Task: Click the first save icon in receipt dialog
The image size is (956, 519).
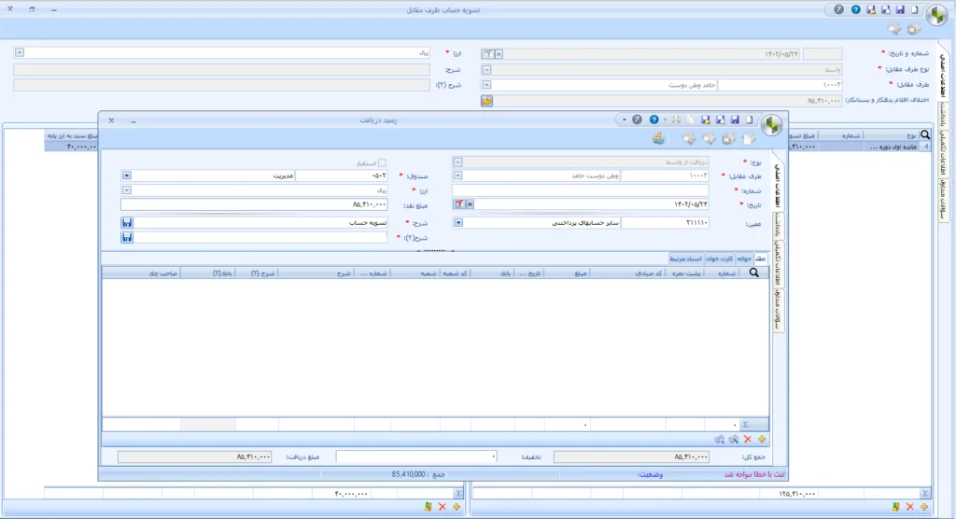Action: 735,120
